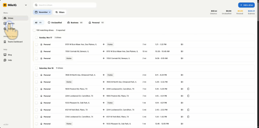The width and height of the screenshot is (259, 128).
Task: Check the 5:39 – 5:55 PM drive
Action: click(36, 82)
